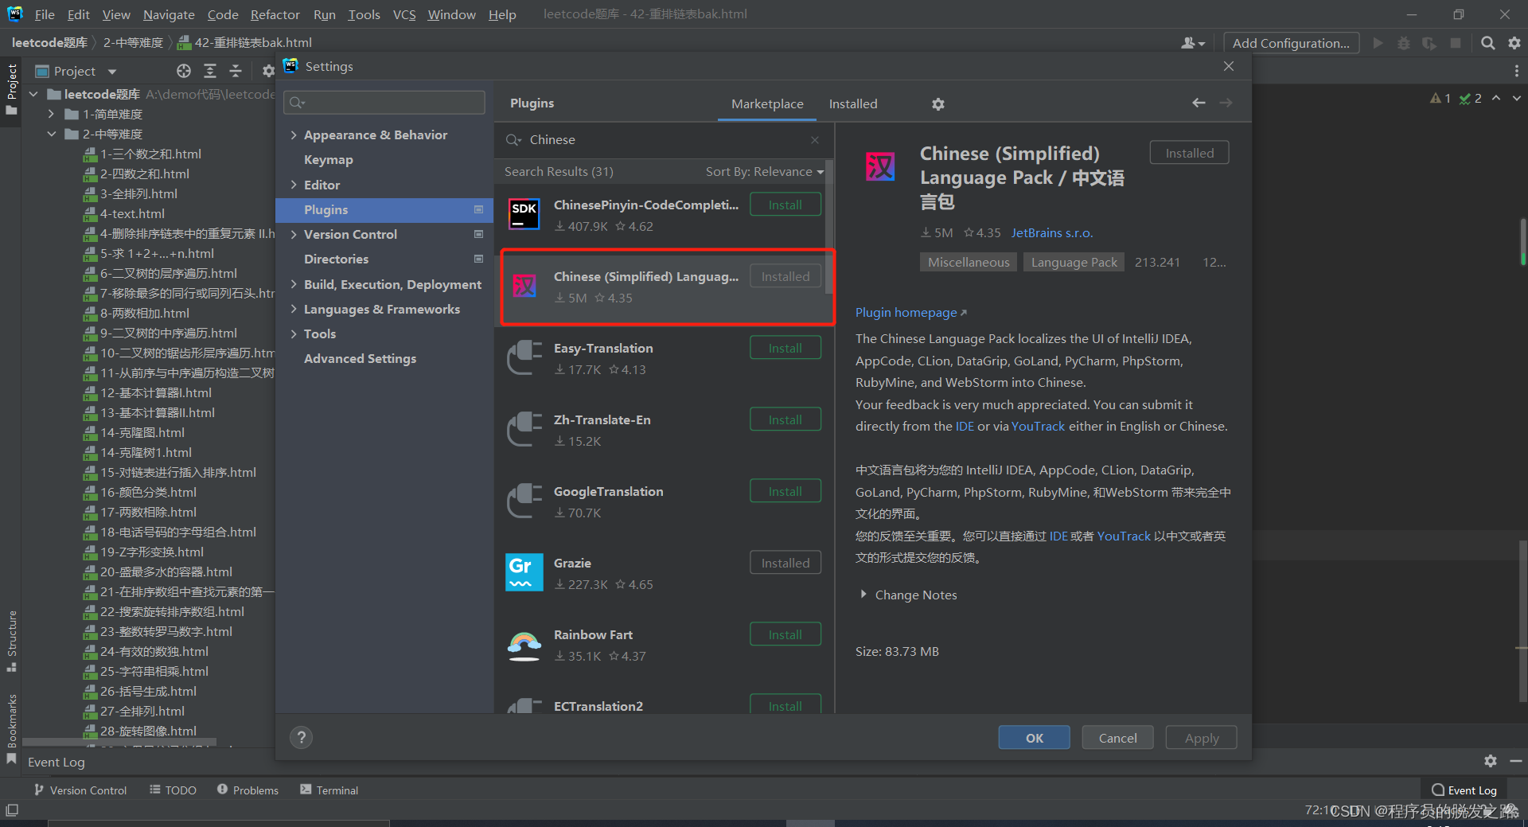This screenshot has width=1528, height=827.
Task: Open the Refactor menu
Action: click(275, 14)
